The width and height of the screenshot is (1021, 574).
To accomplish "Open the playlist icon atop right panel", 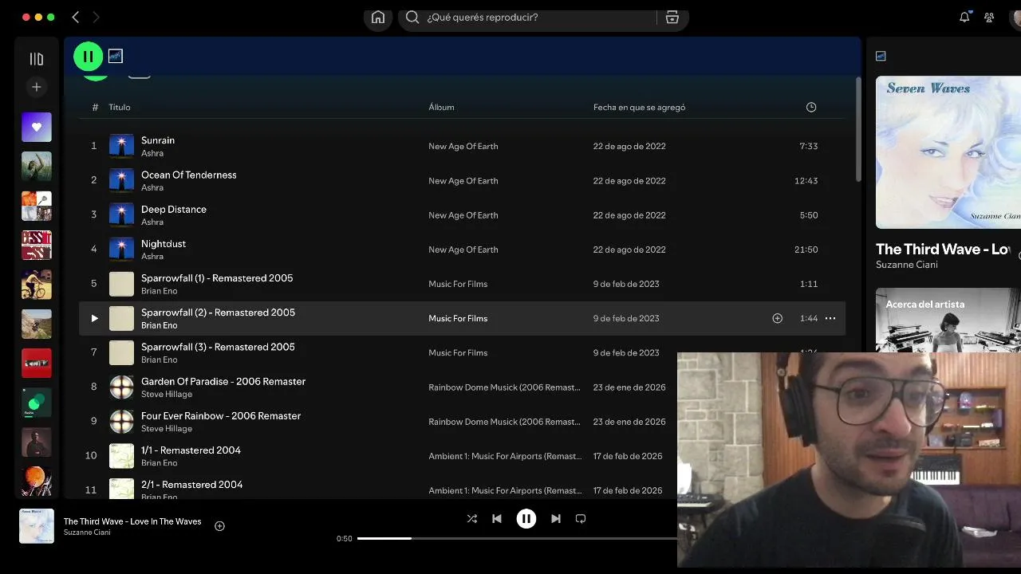I will click(x=881, y=56).
